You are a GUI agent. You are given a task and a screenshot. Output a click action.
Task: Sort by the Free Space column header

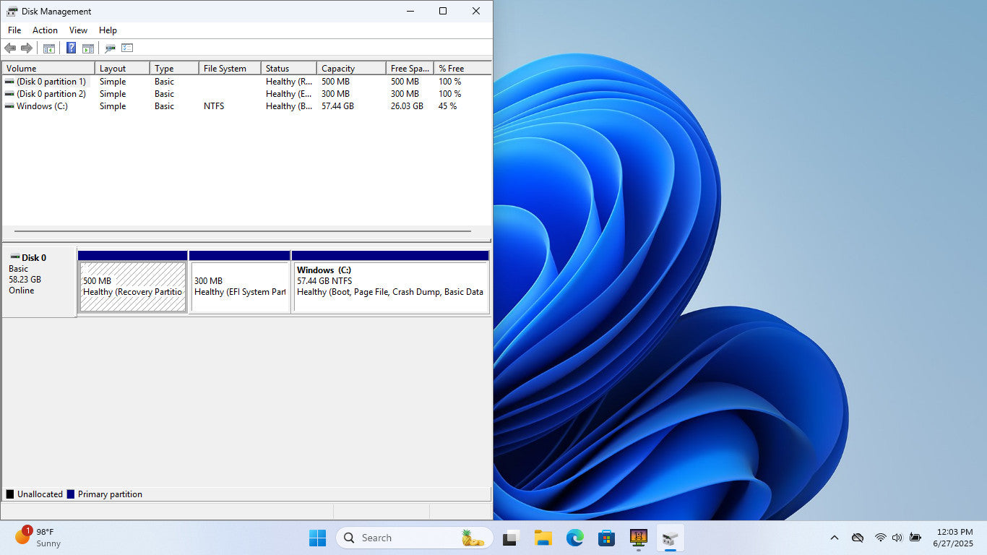click(410, 69)
